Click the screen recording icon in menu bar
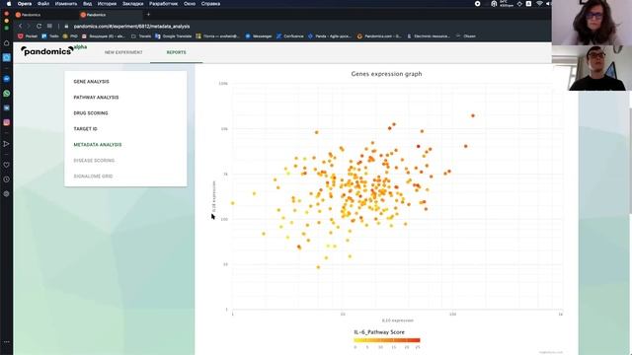 (478, 4)
